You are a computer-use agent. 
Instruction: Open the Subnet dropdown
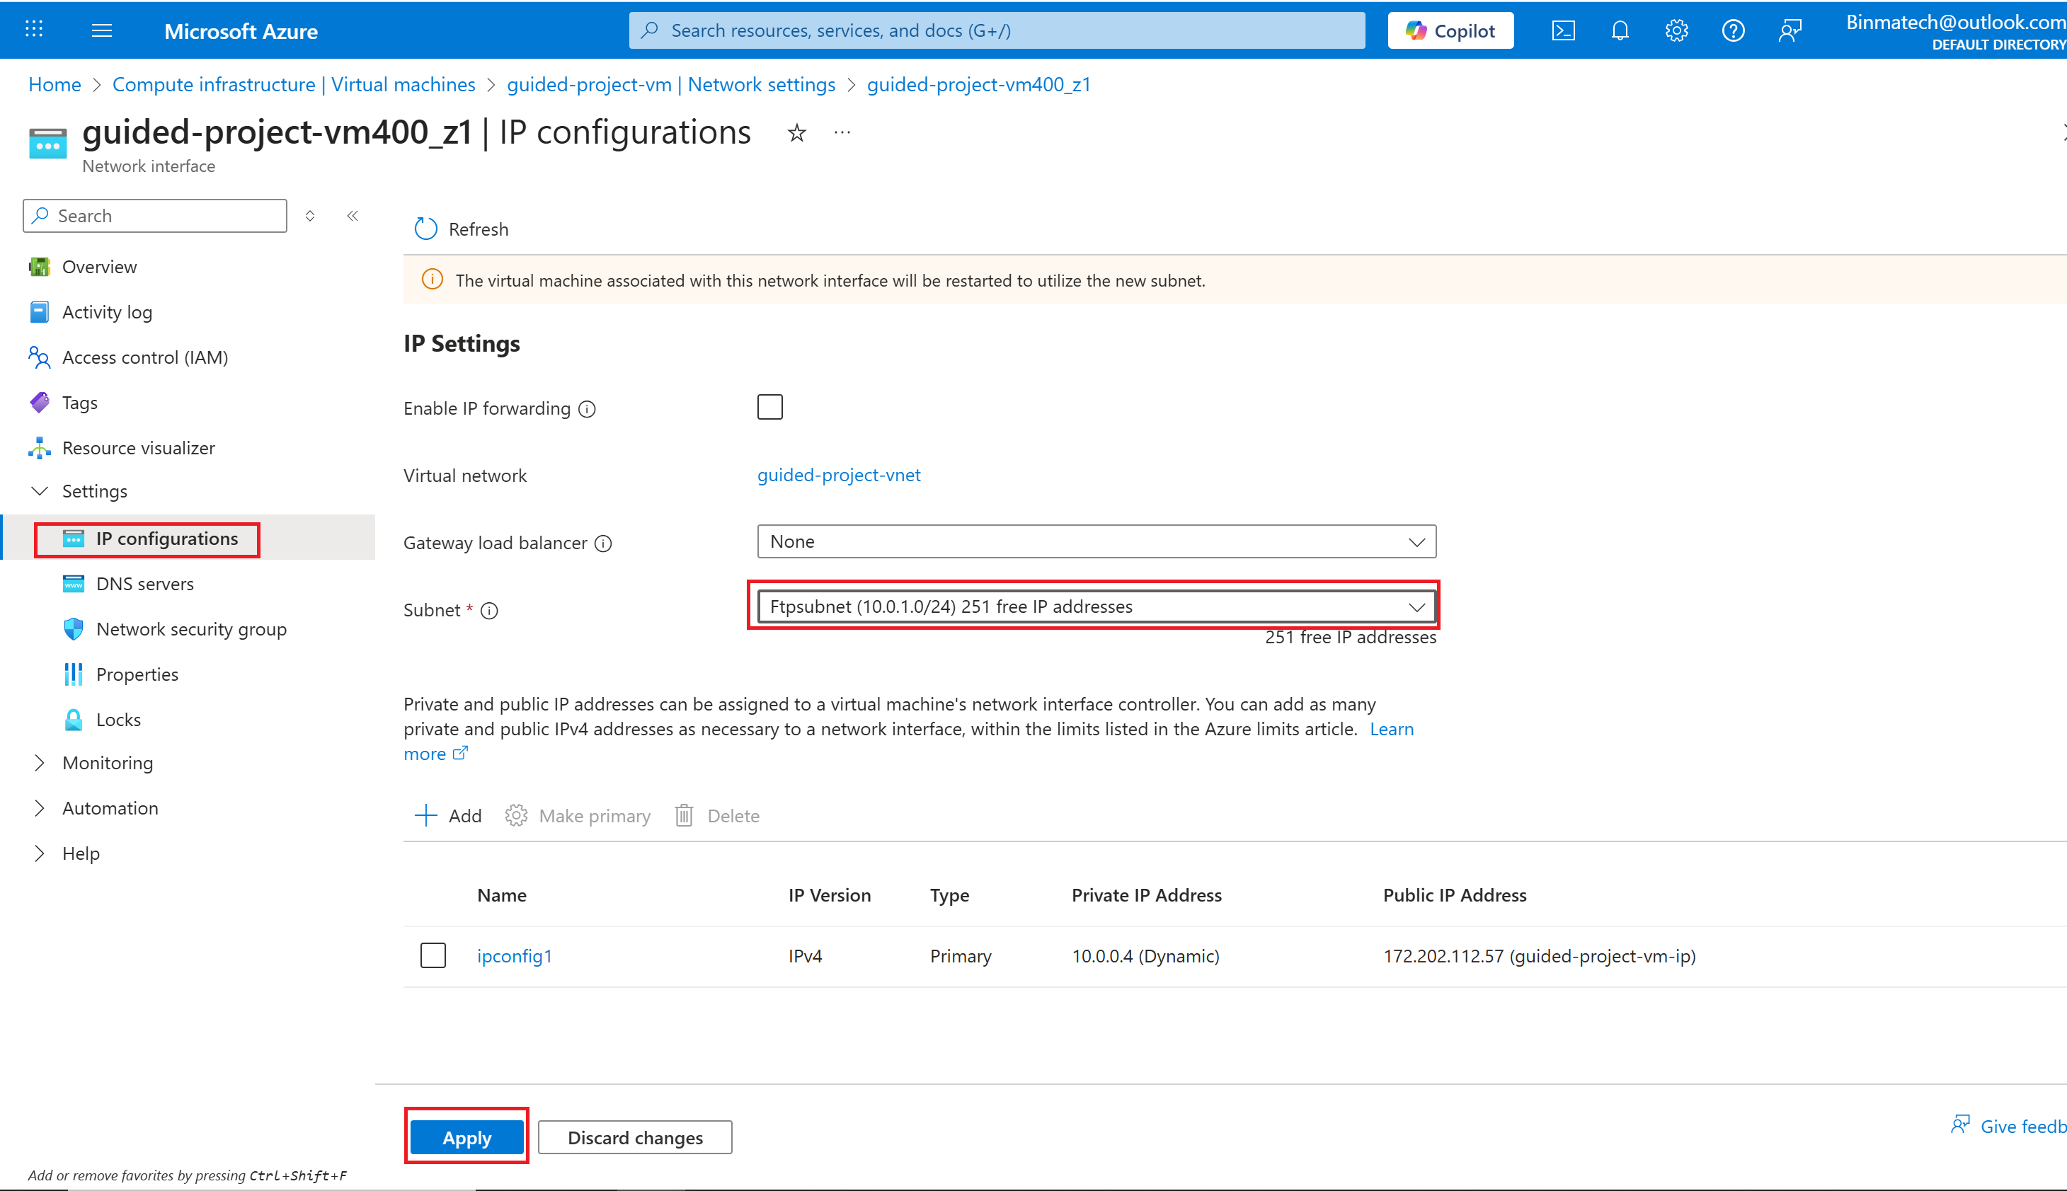(1096, 607)
